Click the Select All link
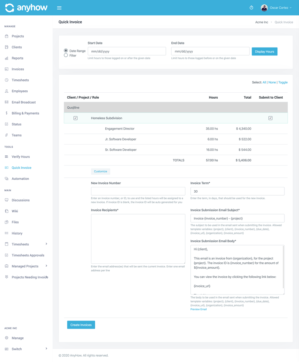This screenshot has height=362, width=299. [x=264, y=82]
